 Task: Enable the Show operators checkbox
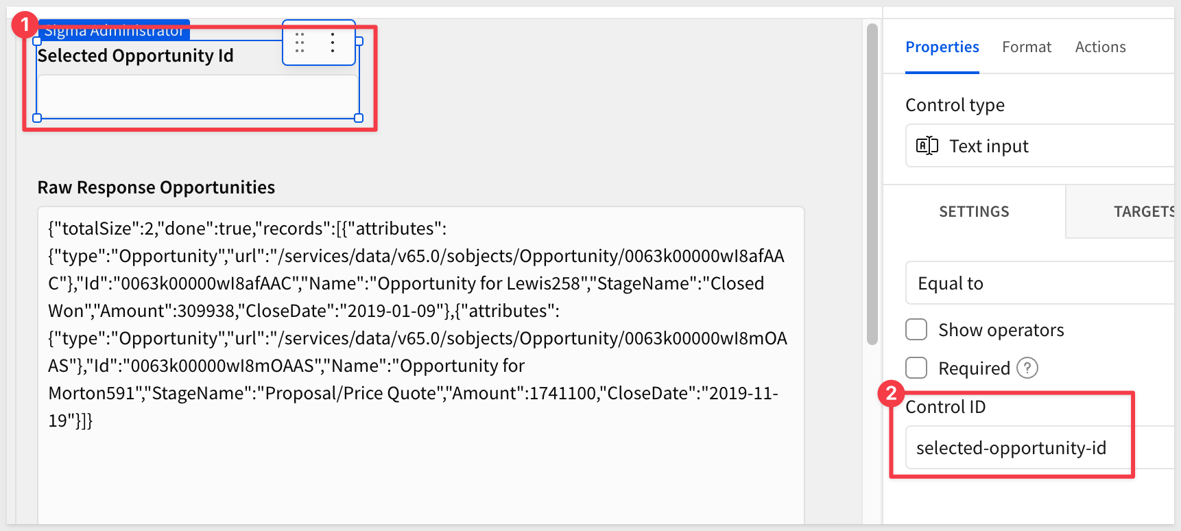coord(916,330)
